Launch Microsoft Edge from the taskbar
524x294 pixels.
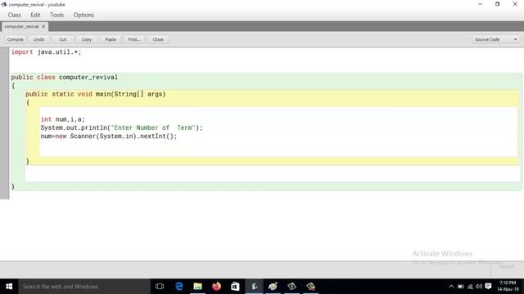point(179,287)
